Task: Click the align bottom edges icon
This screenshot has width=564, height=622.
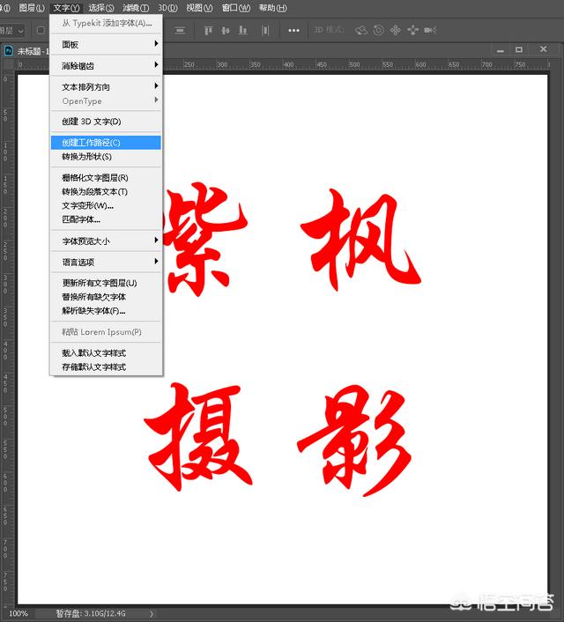Action: point(241,30)
